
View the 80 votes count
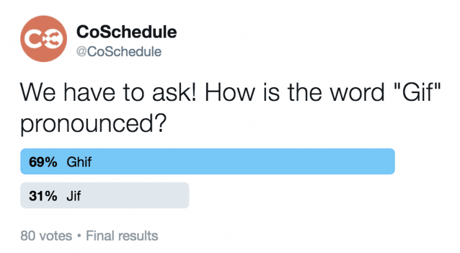[46, 236]
